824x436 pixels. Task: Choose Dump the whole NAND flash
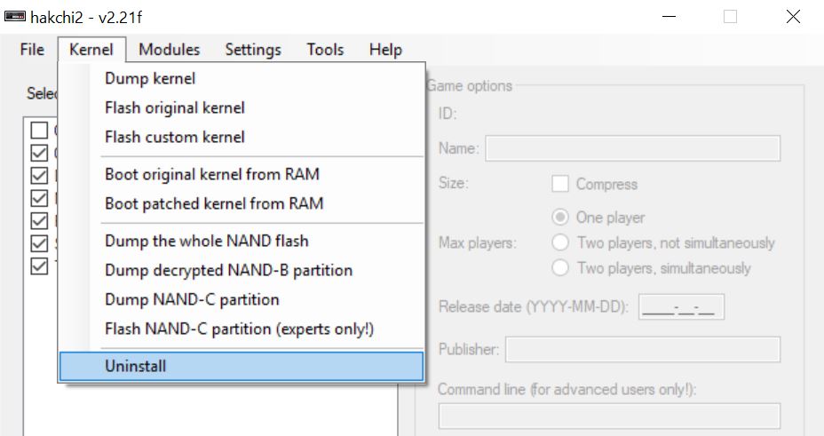pyautogui.click(x=242, y=241)
